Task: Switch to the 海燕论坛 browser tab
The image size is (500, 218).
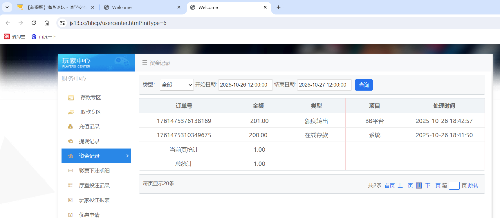Action: point(55,7)
